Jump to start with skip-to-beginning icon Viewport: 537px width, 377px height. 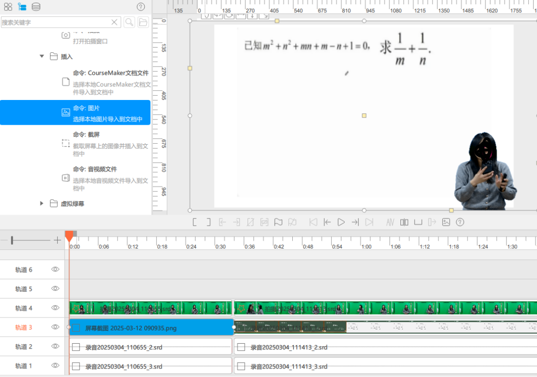(x=313, y=222)
